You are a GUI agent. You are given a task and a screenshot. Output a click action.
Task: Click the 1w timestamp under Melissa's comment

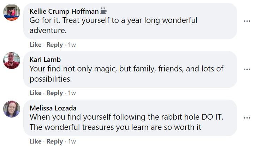click(72, 141)
